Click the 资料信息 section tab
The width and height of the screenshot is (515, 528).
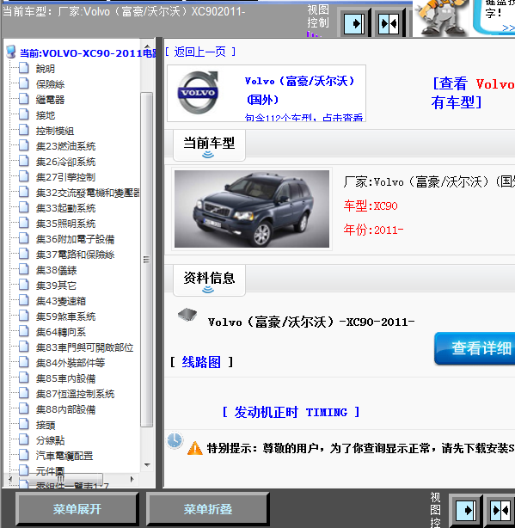(209, 279)
